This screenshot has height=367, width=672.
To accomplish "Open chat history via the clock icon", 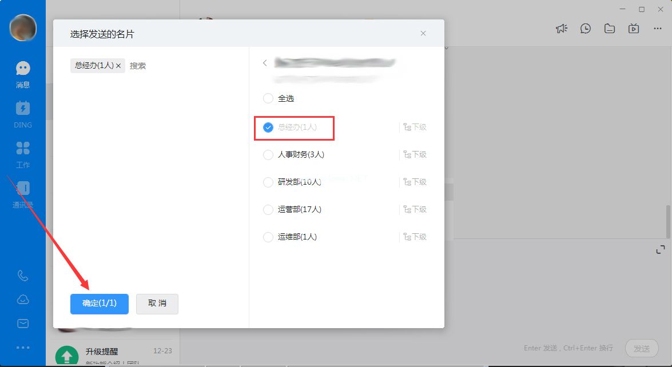I will point(585,27).
